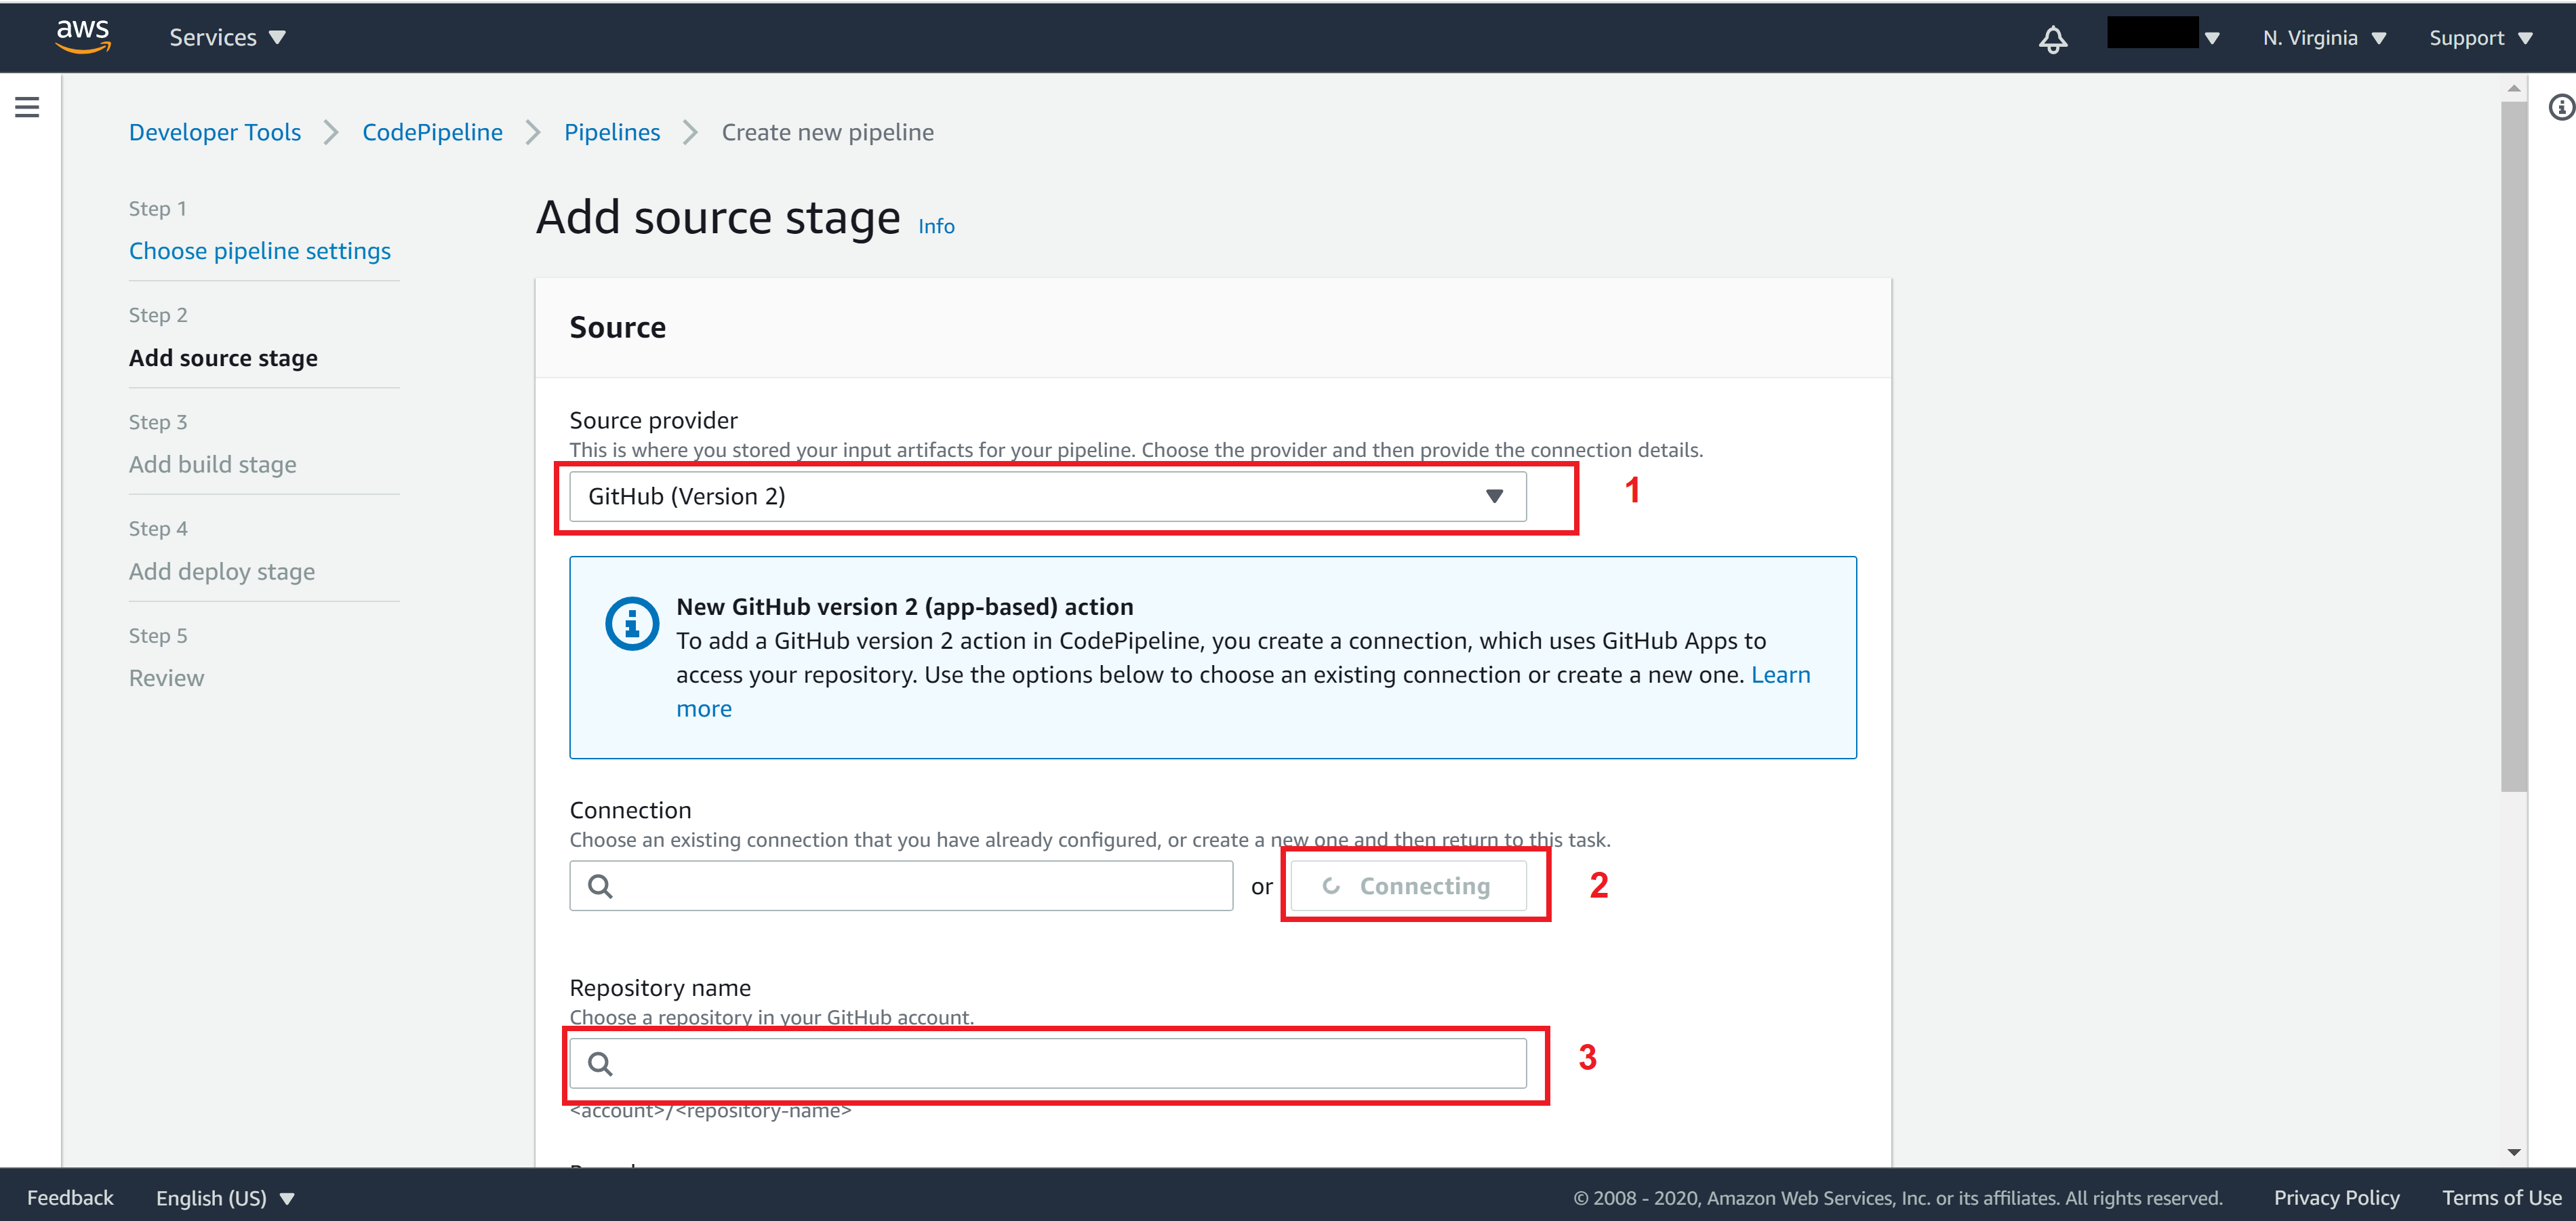Image resolution: width=2576 pixels, height=1221 pixels.
Task: Open the Privacy Policy link
Action: [2336, 1198]
